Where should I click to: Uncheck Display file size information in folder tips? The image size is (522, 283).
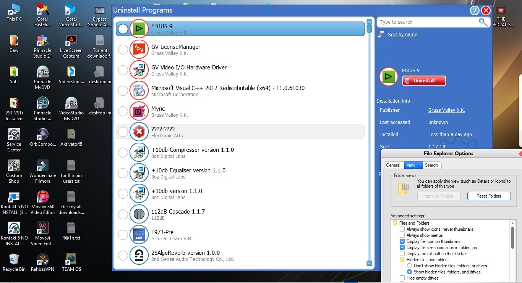[402, 248]
